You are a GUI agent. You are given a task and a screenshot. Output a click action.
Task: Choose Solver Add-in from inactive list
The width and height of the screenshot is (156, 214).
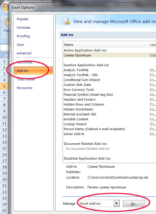74,134
